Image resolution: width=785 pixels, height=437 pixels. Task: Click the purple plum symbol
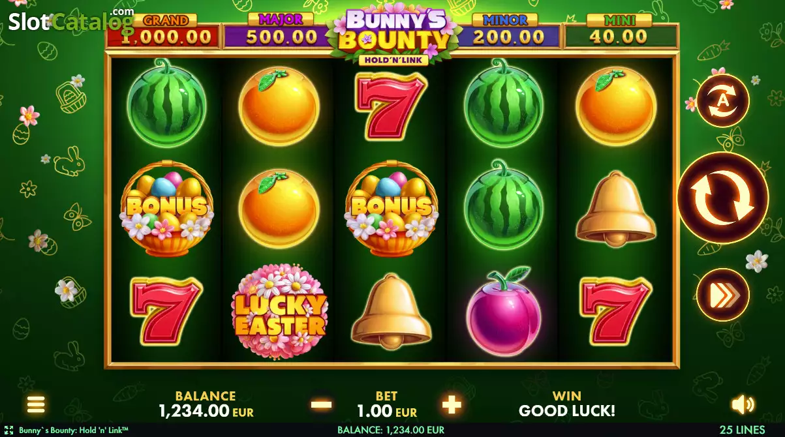click(504, 311)
